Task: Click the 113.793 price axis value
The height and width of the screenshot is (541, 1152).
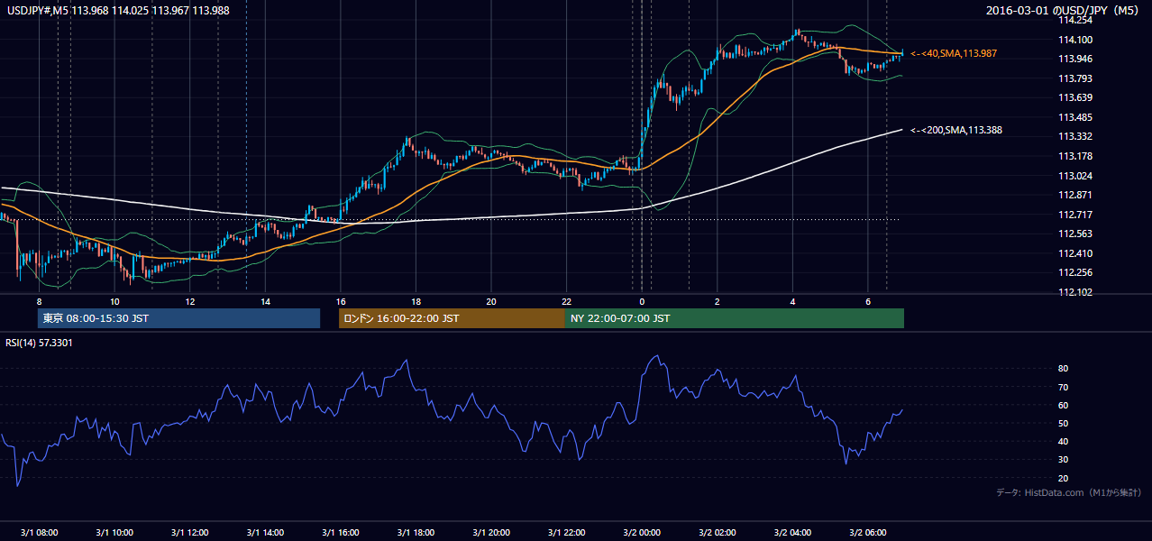Action: pyautogui.click(x=1076, y=78)
